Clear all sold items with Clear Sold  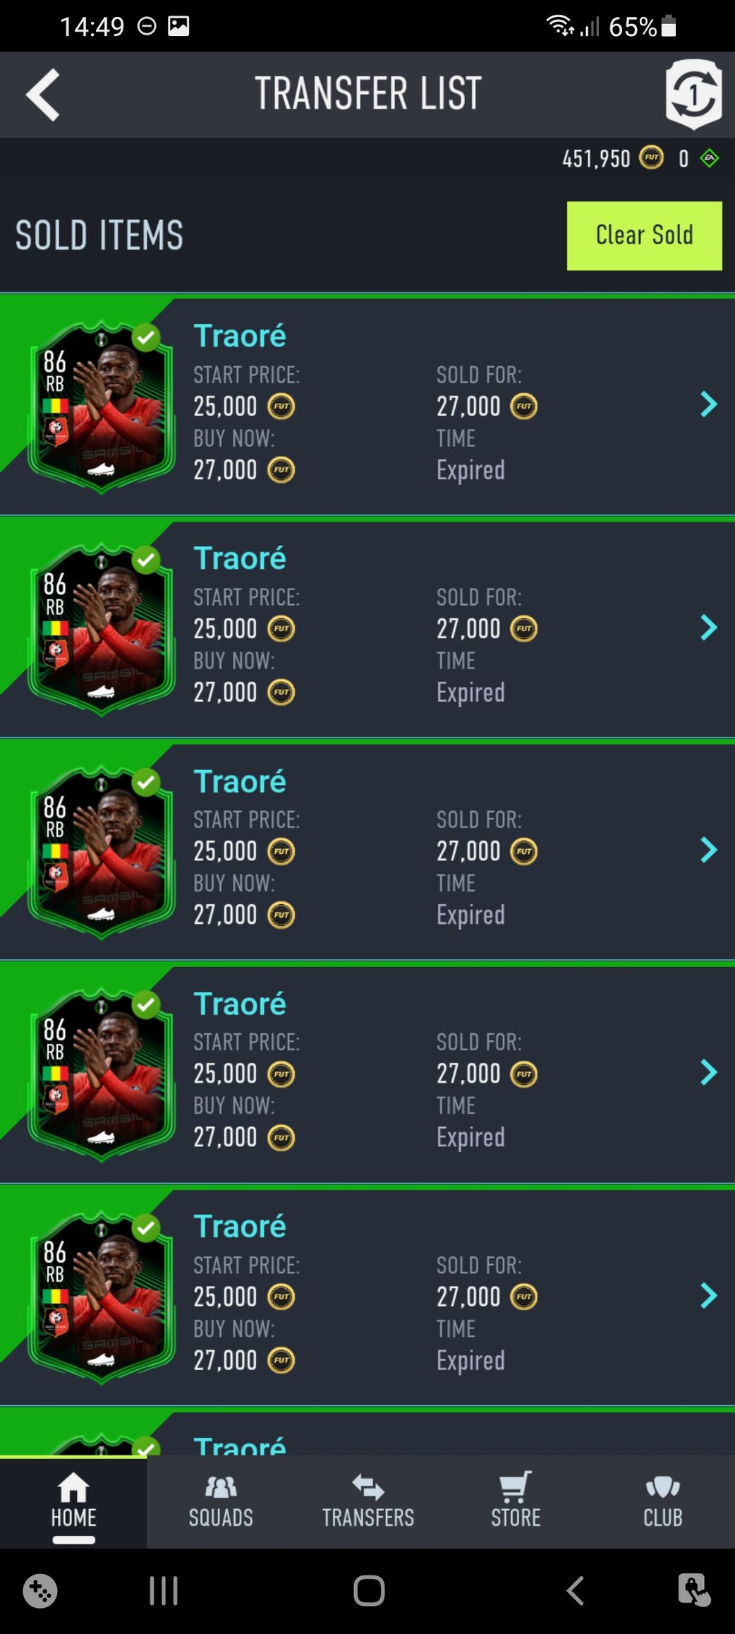point(644,236)
